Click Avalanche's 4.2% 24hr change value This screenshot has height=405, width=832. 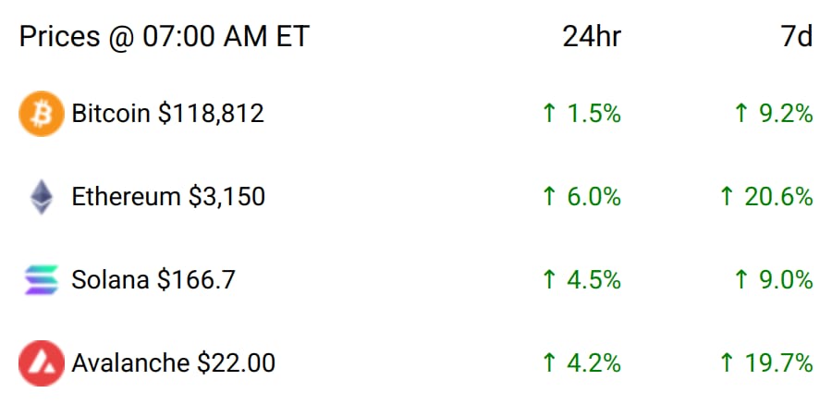coord(593,363)
